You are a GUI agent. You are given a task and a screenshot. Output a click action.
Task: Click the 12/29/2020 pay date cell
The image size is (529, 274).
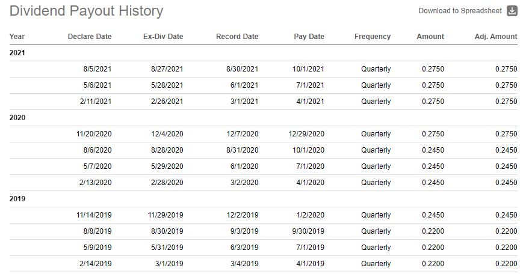tap(306, 134)
